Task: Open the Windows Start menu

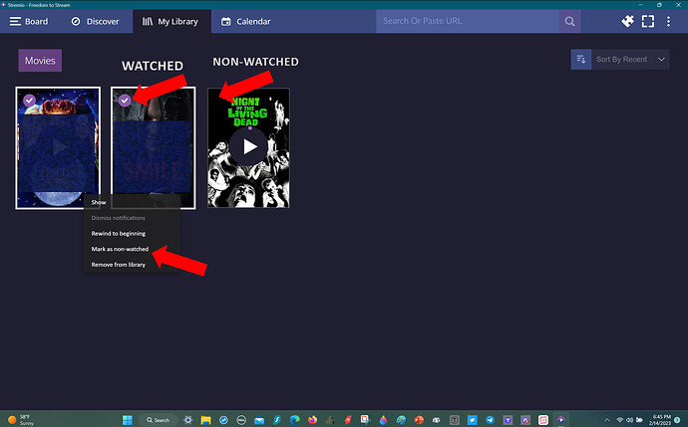Action: click(x=128, y=420)
